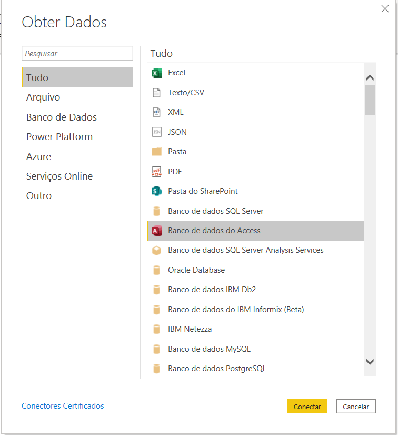Screen dimensions: 398x436
Task: Click the Oracle Database cylinder icon
Action: [156, 270]
